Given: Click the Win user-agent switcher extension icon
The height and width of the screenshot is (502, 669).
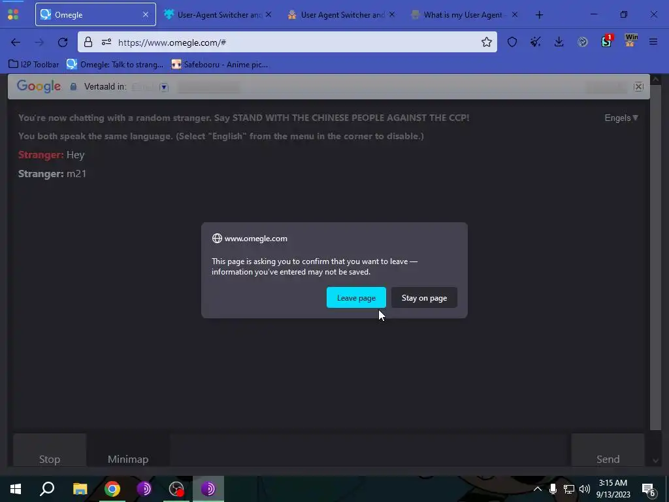Looking at the screenshot, I should 630,40.
